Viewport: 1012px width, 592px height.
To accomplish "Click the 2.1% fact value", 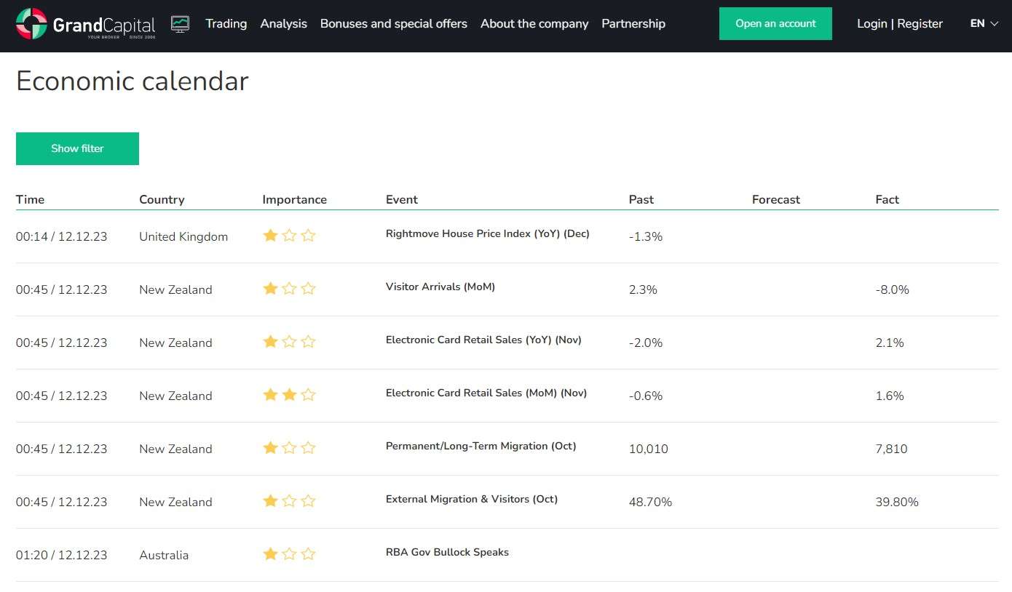I will [890, 343].
